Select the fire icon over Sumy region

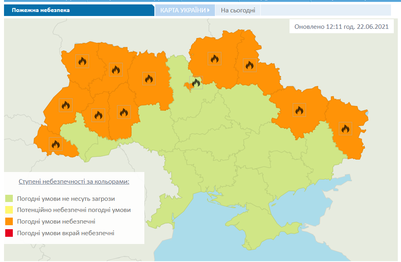click(249, 65)
